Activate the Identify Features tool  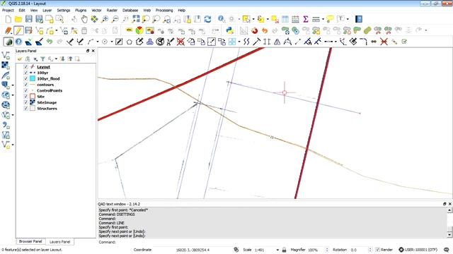tap(222, 19)
